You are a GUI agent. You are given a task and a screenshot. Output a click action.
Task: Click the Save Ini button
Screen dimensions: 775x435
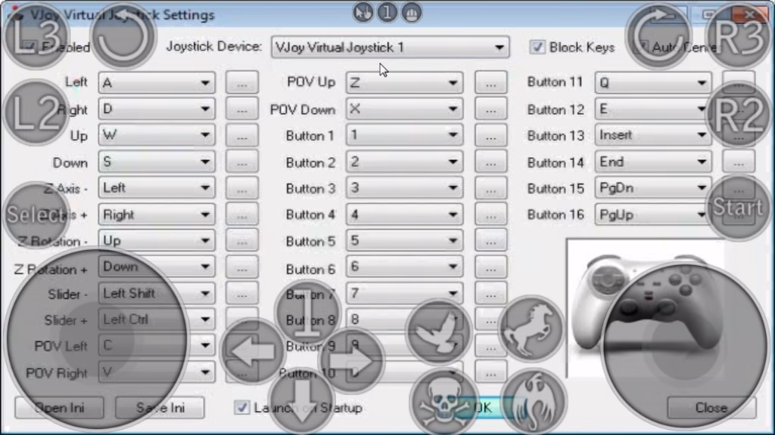pos(160,408)
